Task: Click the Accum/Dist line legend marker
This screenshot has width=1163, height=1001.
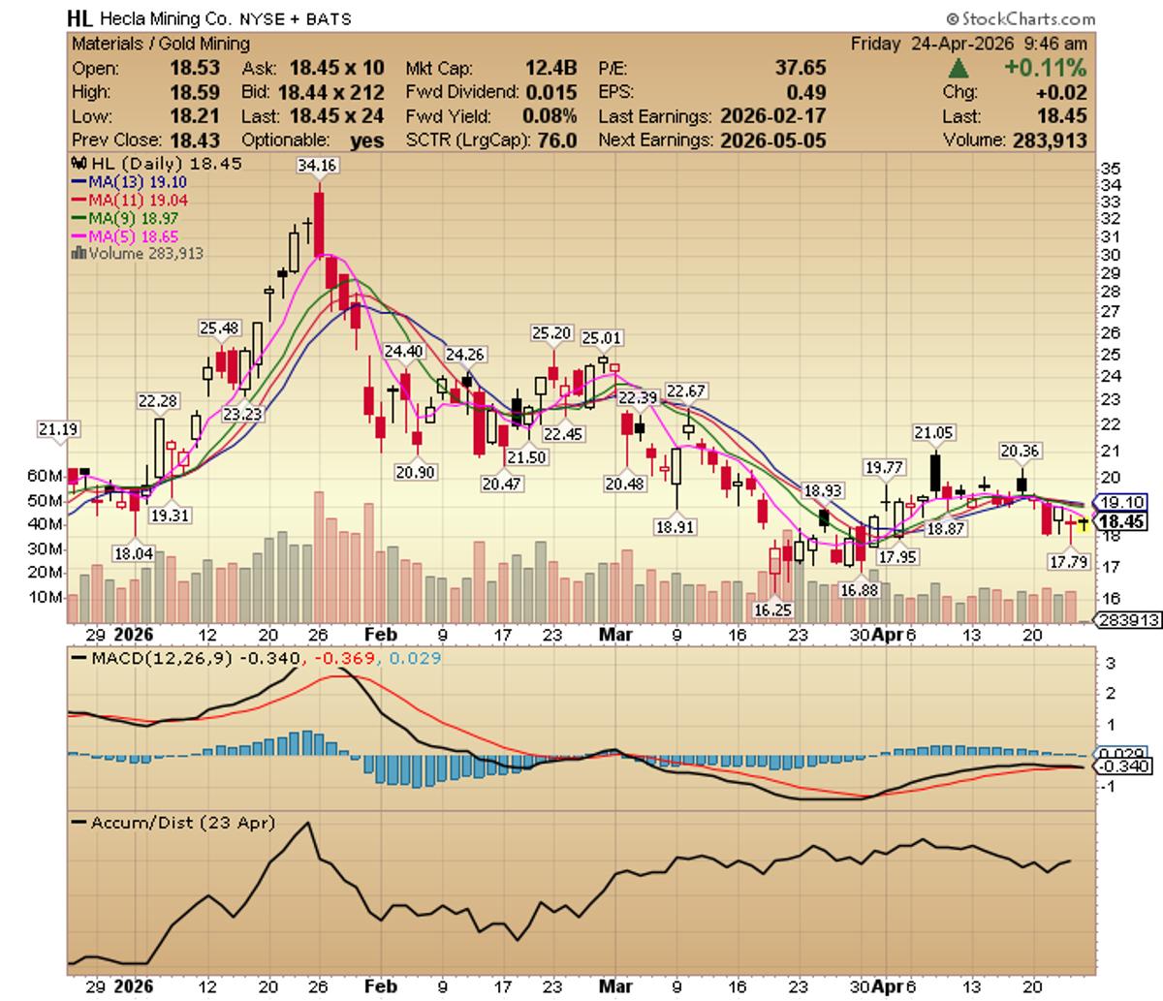Action: [78, 823]
